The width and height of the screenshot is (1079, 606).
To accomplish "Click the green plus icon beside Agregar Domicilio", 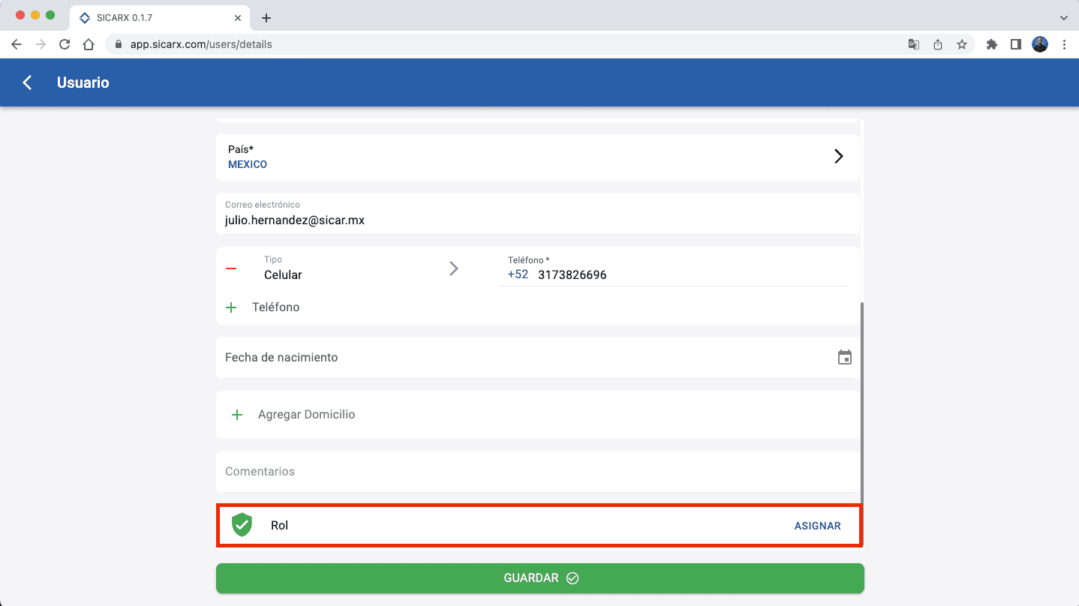I will click(x=237, y=415).
